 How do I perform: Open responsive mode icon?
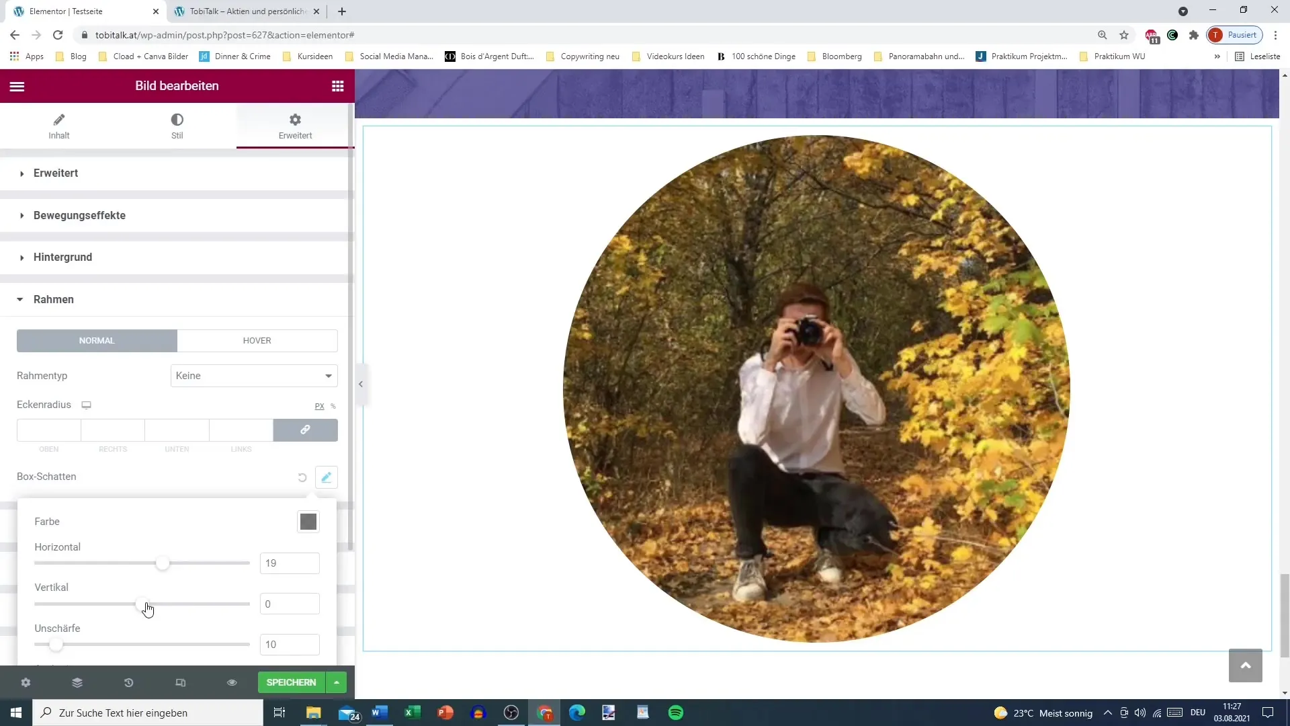180,682
